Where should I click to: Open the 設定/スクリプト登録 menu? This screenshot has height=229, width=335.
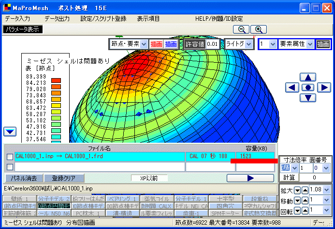[103, 19]
